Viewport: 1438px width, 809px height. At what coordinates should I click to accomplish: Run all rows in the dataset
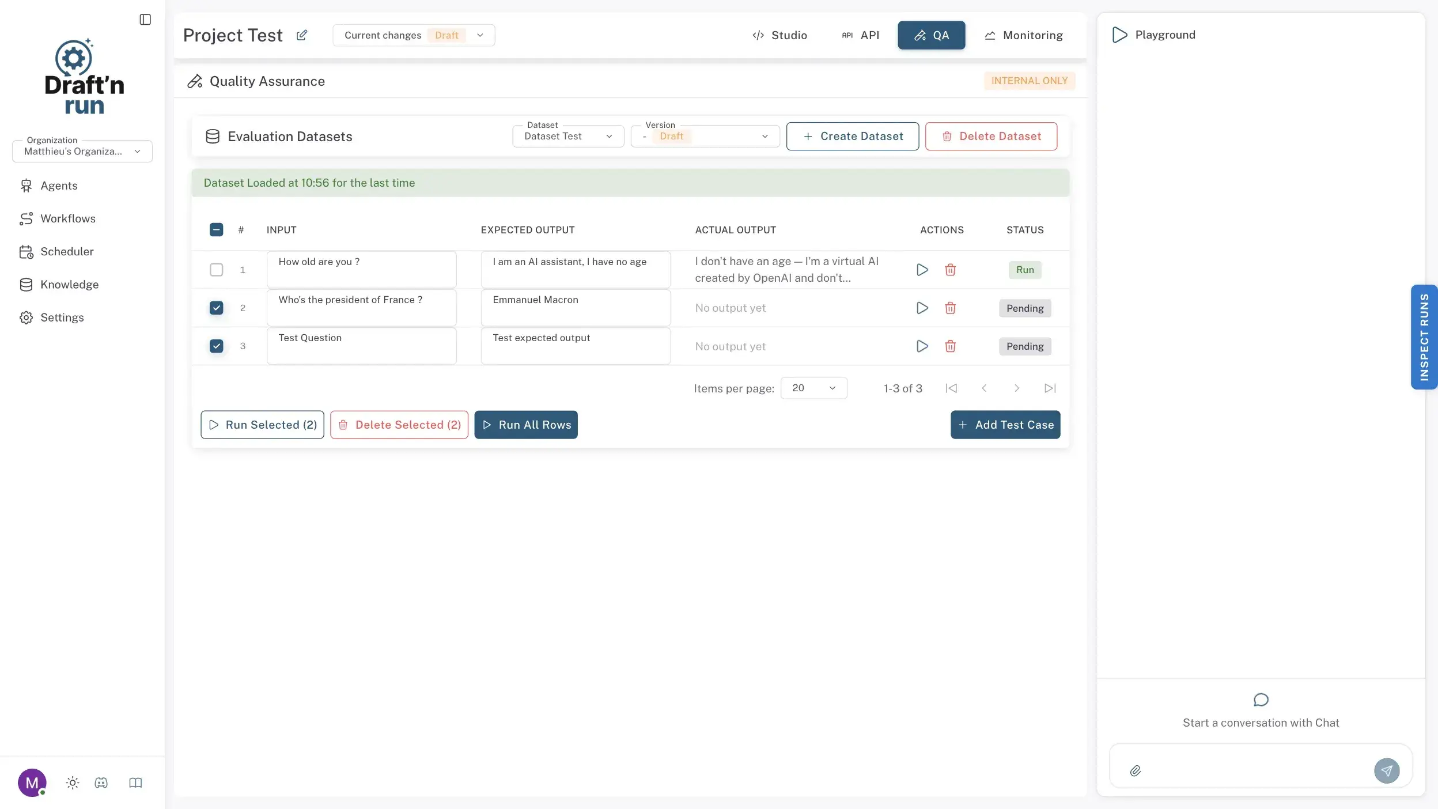point(525,425)
